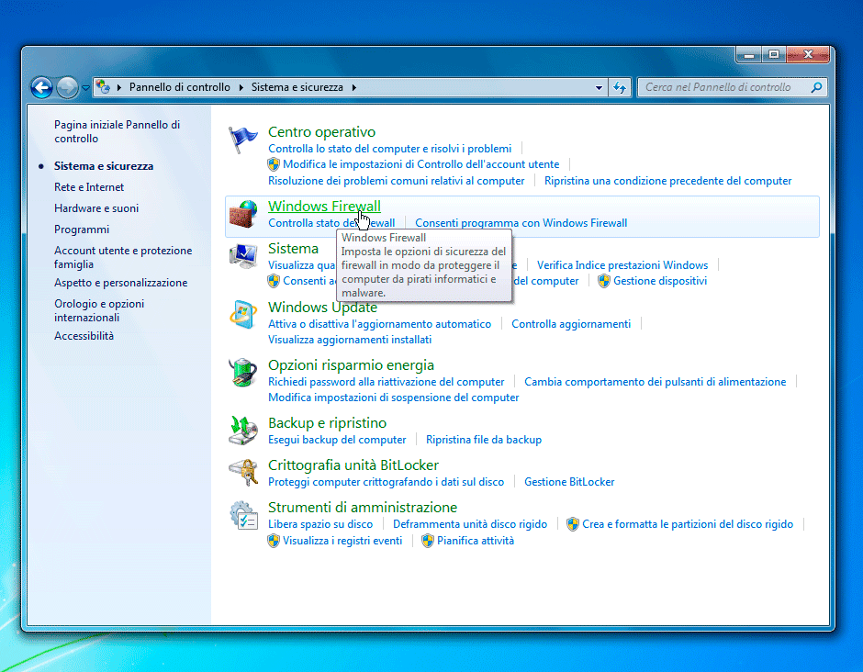
Task: Click Ripristina una condizione precedente del computer
Action: click(x=667, y=181)
